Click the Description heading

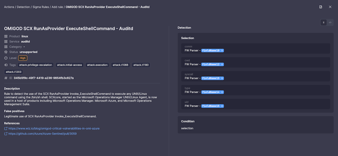(x=12, y=89)
